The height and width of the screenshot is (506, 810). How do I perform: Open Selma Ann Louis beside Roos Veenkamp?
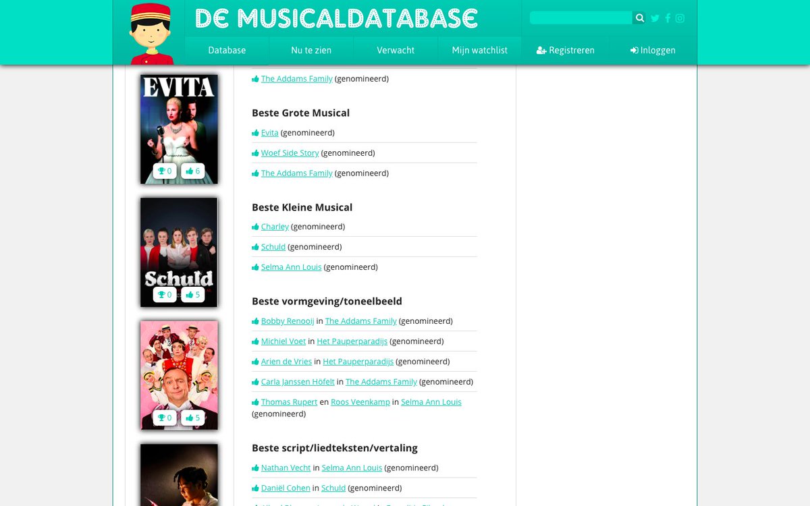431,402
